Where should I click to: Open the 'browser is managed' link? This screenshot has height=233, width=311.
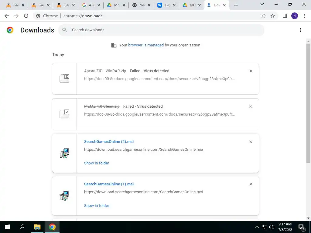[x=146, y=45]
